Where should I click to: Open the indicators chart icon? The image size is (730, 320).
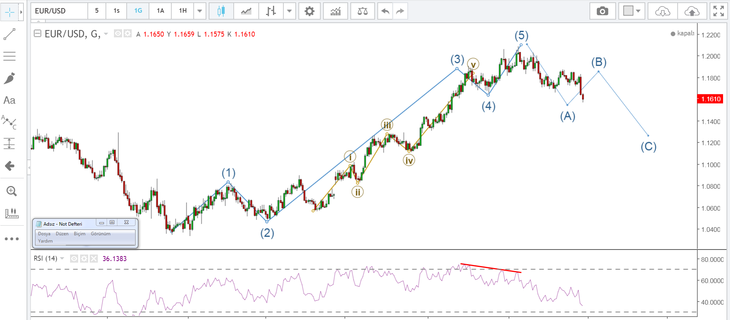[335, 11]
